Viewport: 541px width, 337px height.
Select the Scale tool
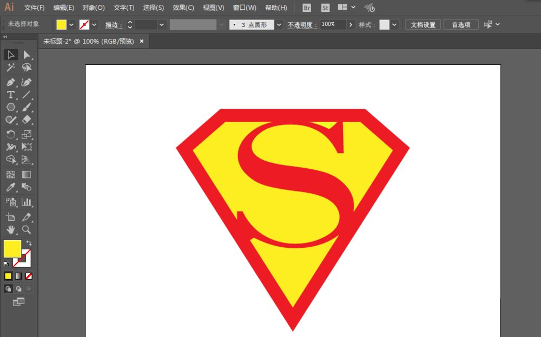(27, 135)
